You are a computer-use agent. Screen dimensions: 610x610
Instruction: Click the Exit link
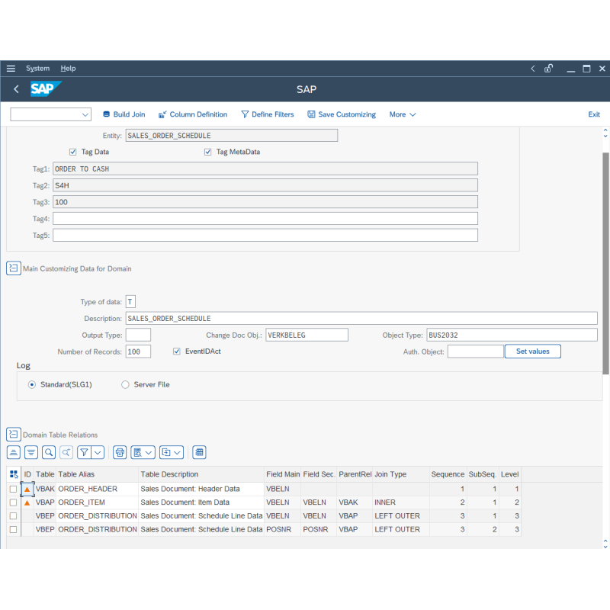(x=594, y=114)
